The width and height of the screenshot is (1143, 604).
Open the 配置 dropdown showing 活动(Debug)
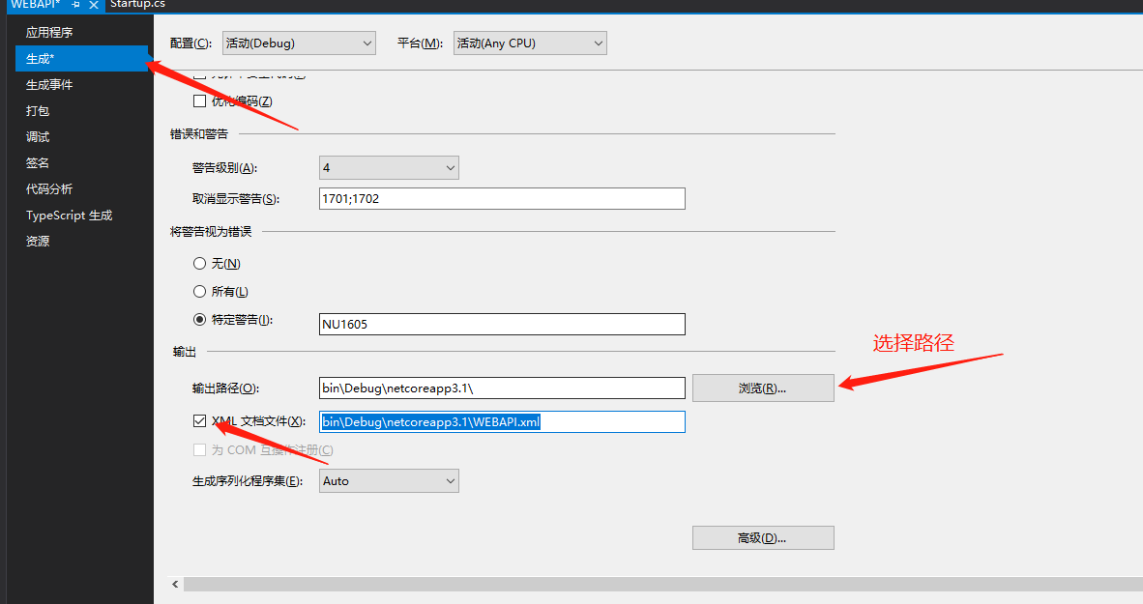coord(299,43)
